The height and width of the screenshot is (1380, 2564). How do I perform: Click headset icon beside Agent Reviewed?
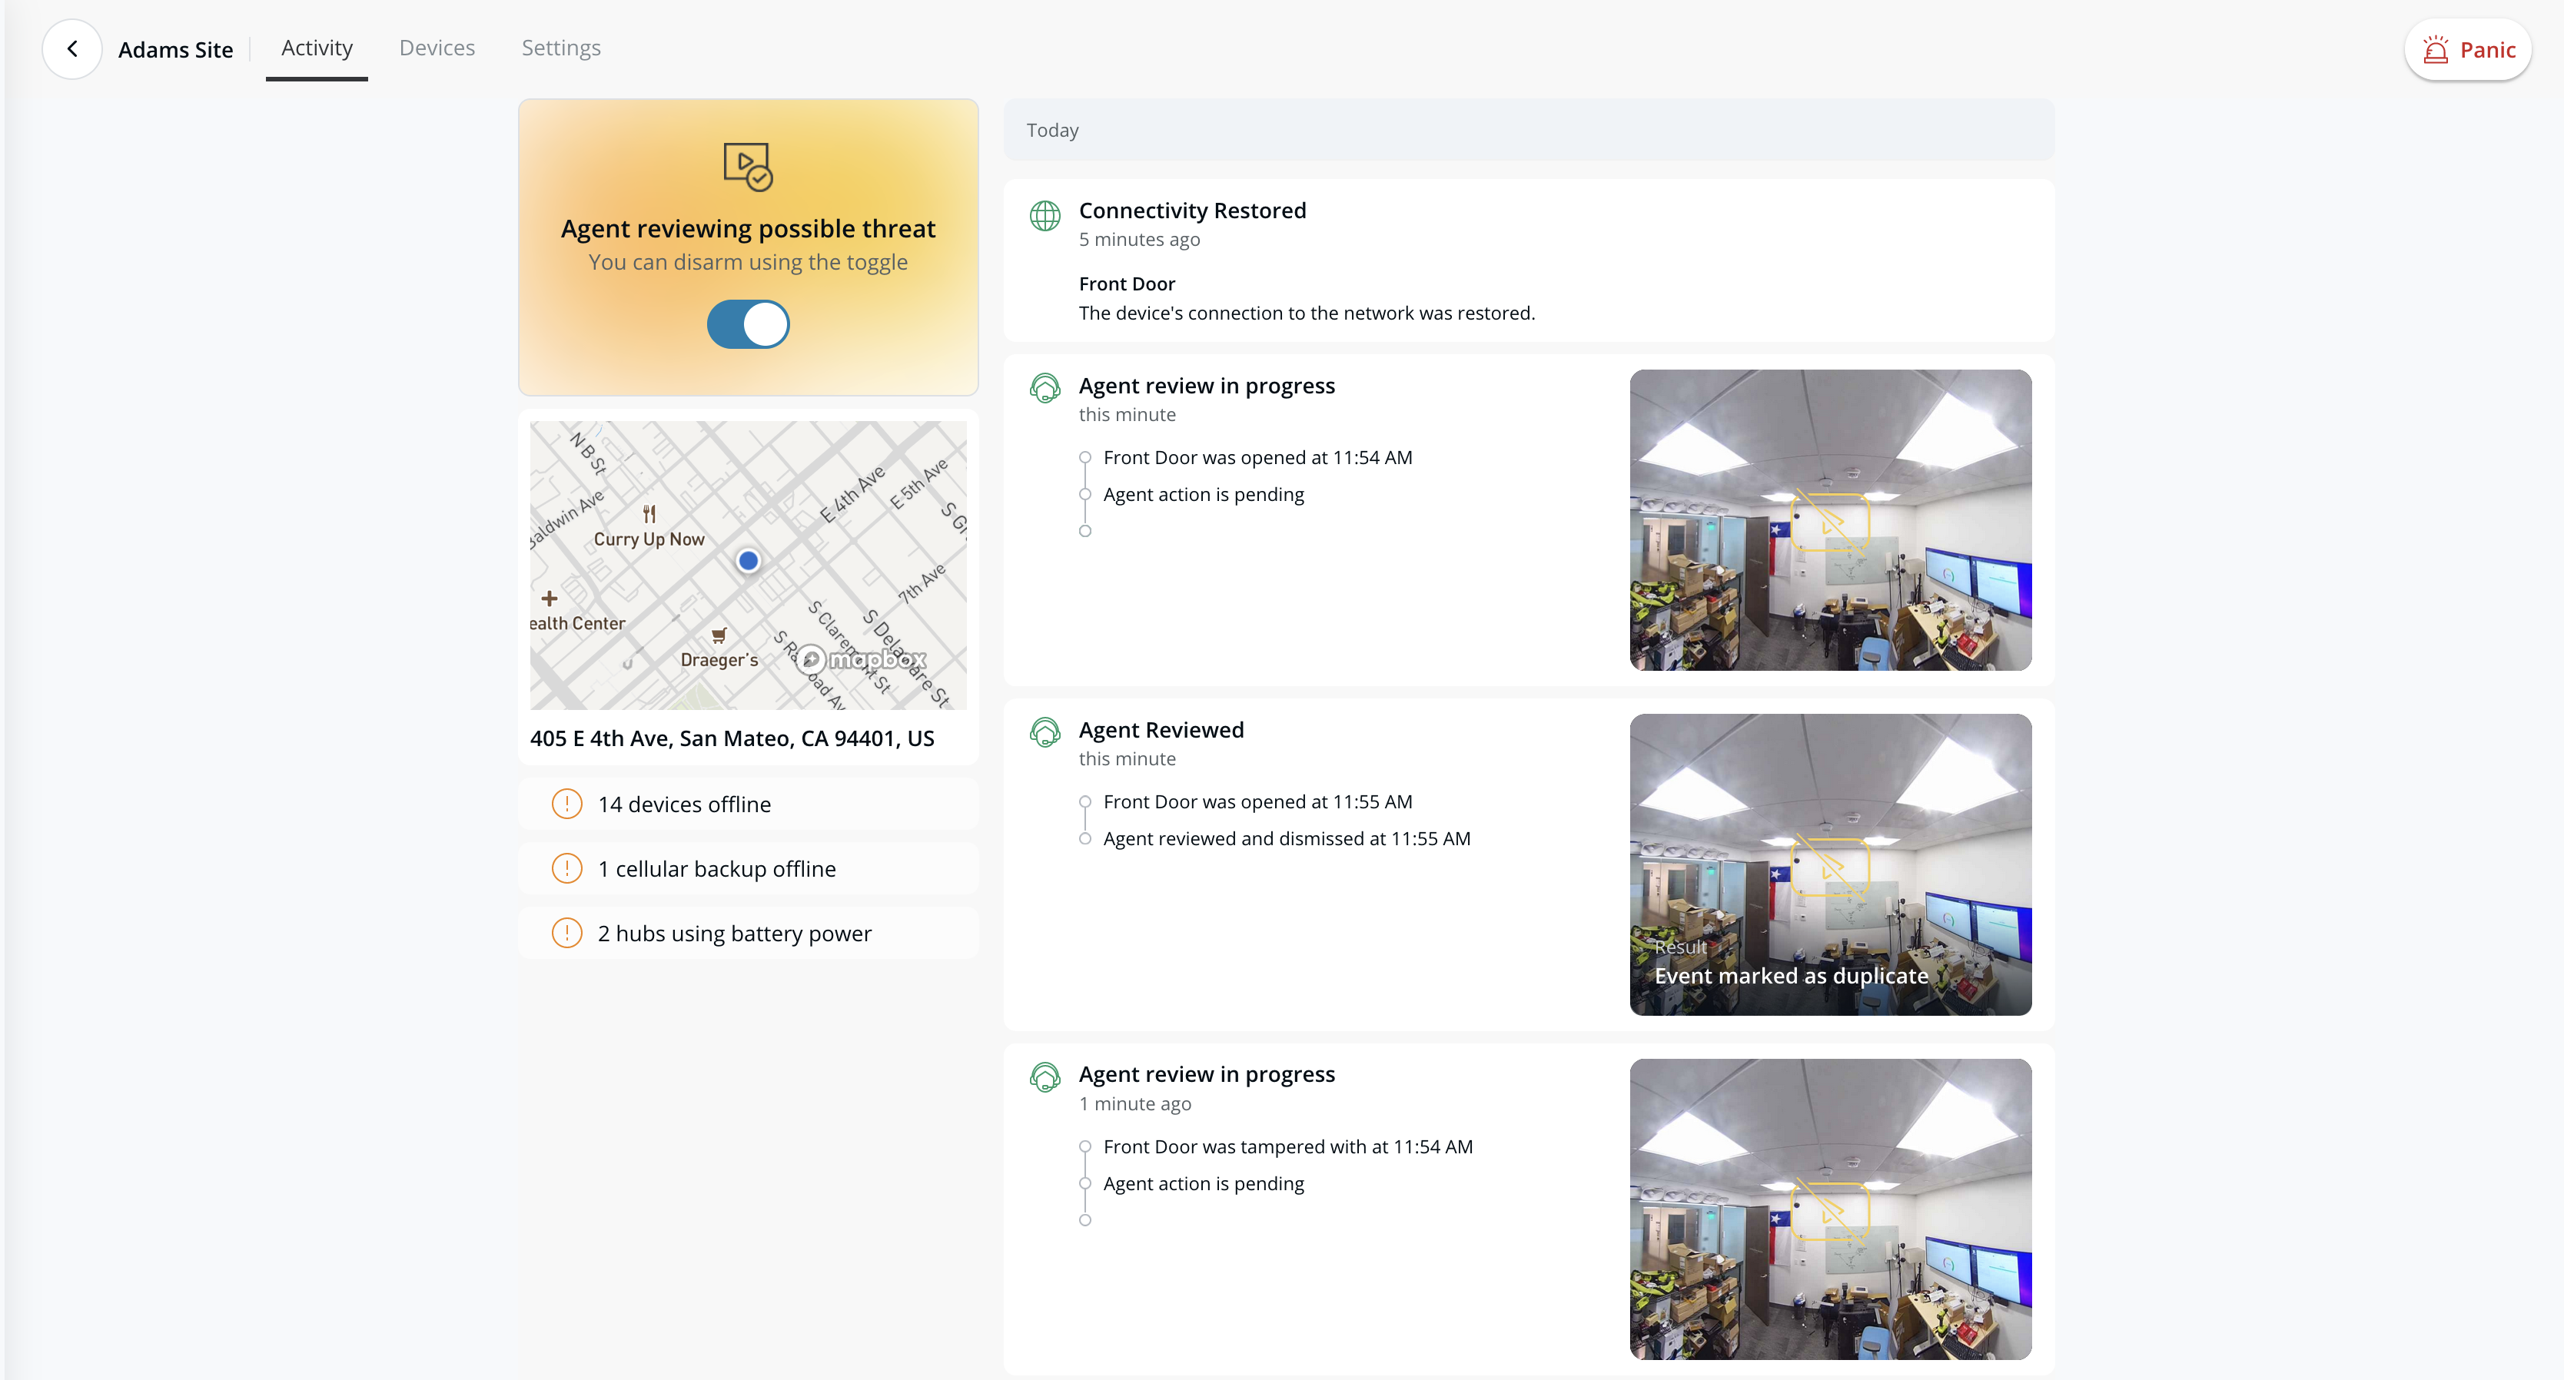click(1044, 732)
